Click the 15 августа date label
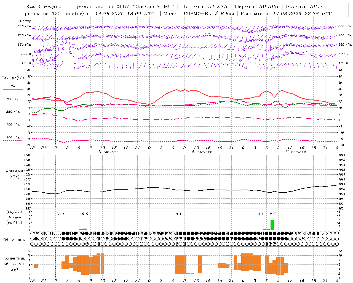This screenshot has width=353, height=283. pos(107,152)
